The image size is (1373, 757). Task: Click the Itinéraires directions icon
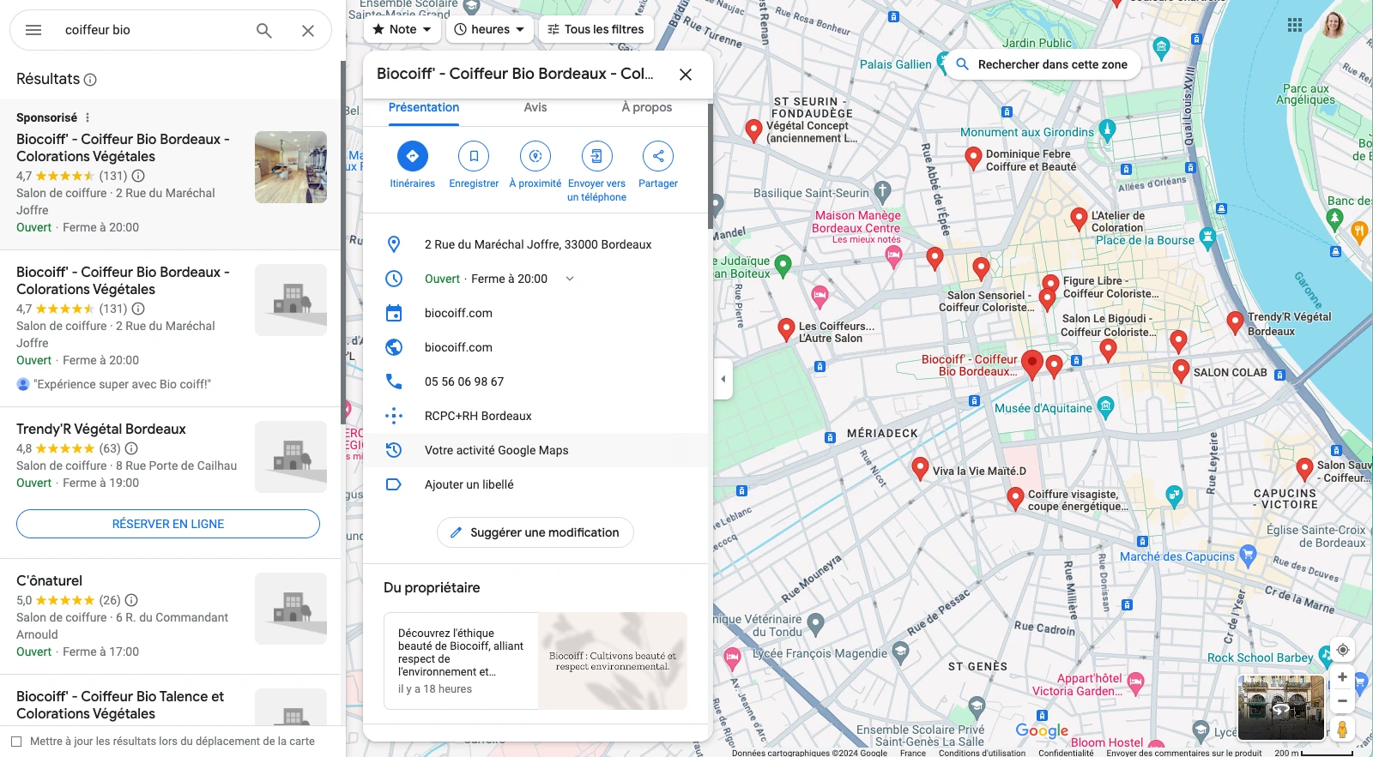[413, 156]
